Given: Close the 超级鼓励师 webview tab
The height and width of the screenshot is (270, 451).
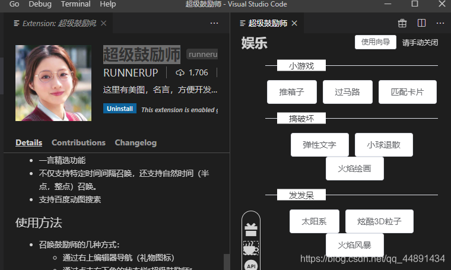Looking at the screenshot, I should click(x=294, y=23).
